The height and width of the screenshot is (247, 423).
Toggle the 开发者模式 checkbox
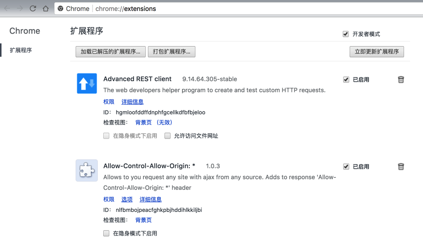(346, 34)
